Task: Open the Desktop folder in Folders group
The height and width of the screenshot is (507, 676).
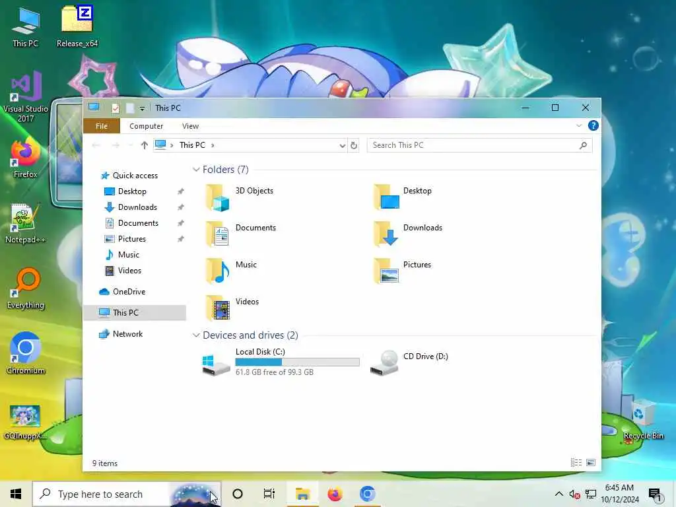Action: click(x=403, y=197)
